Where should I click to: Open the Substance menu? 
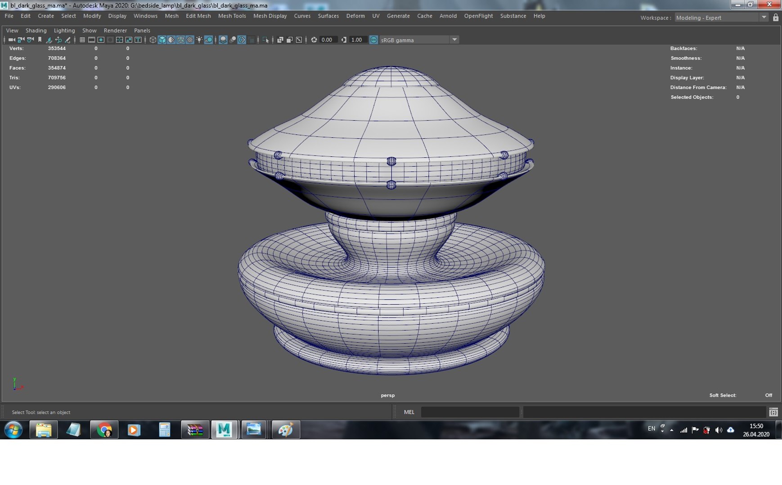[513, 16]
